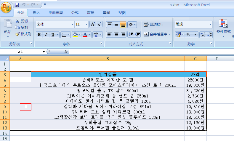The image size is (234, 141).
Task: Click the Paste clipboard icon
Action: point(8,24)
